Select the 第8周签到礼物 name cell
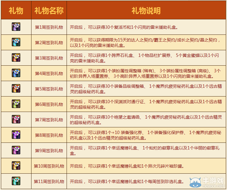Viewport: 227px width, 190px height. pos(49,135)
